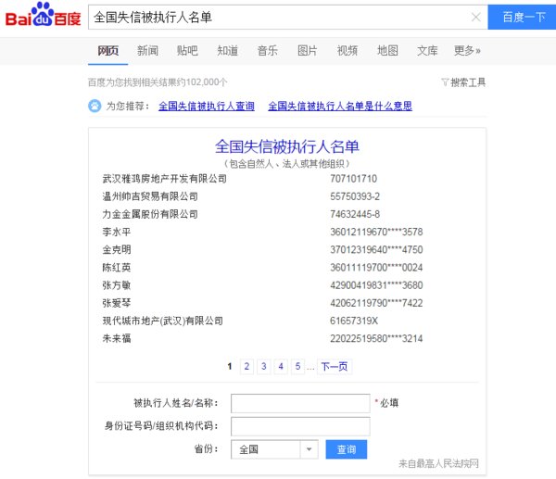This screenshot has height=479, width=556.
Task: Click the Baidu logo
Action: (43, 15)
